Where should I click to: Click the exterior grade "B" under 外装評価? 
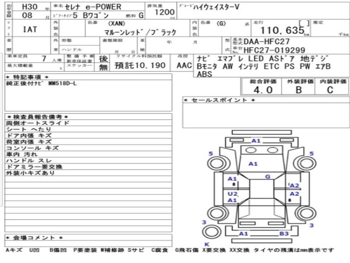299,90
